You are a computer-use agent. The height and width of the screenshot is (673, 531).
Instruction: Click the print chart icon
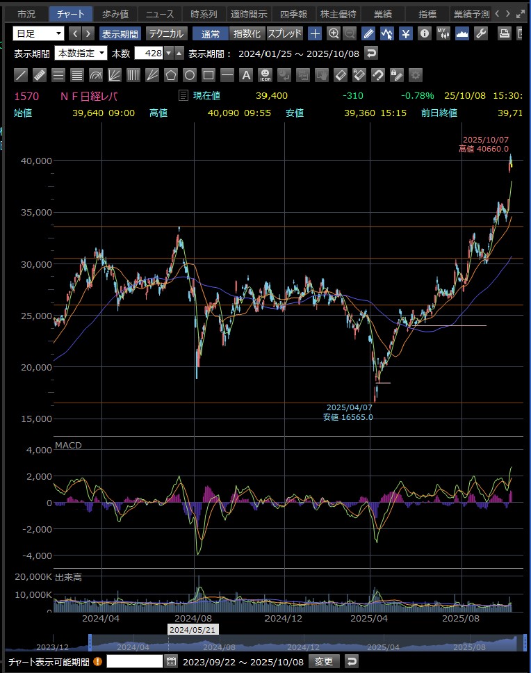click(x=505, y=33)
